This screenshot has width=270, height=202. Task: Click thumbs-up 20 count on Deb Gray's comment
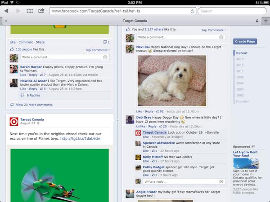pyautogui.click(x=163, y=127)
